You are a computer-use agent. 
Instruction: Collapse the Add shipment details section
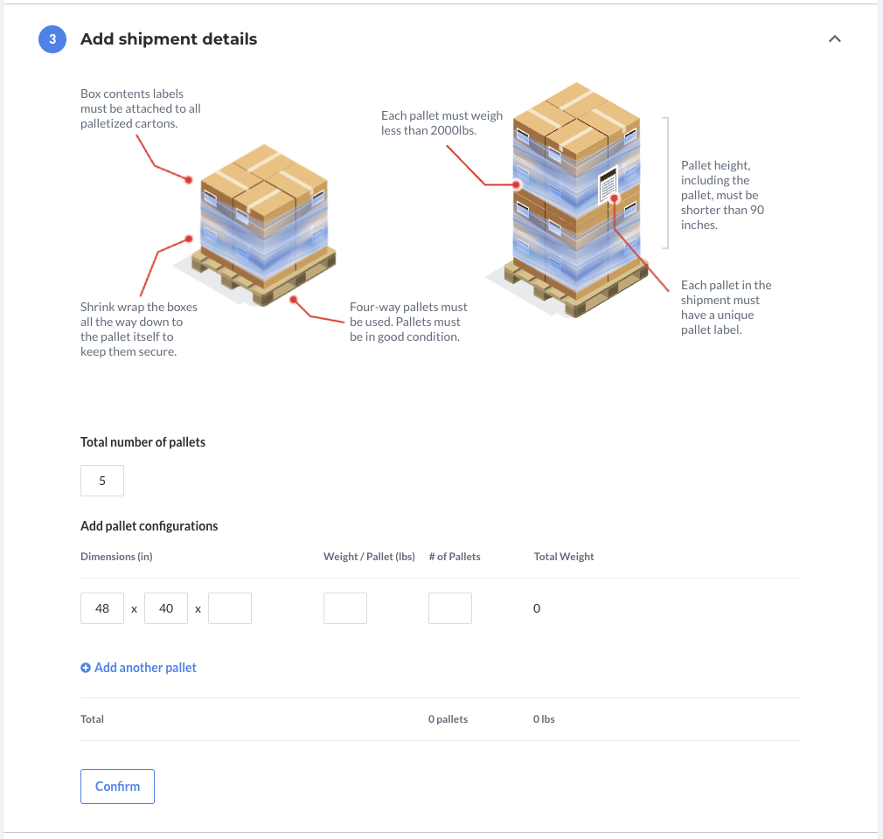point(834,39)
